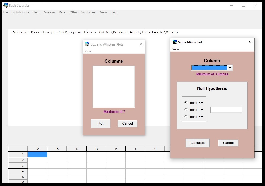Close the Signed-Rank Test window
Viewport: 265px width, 186px height.
[250, 42]
